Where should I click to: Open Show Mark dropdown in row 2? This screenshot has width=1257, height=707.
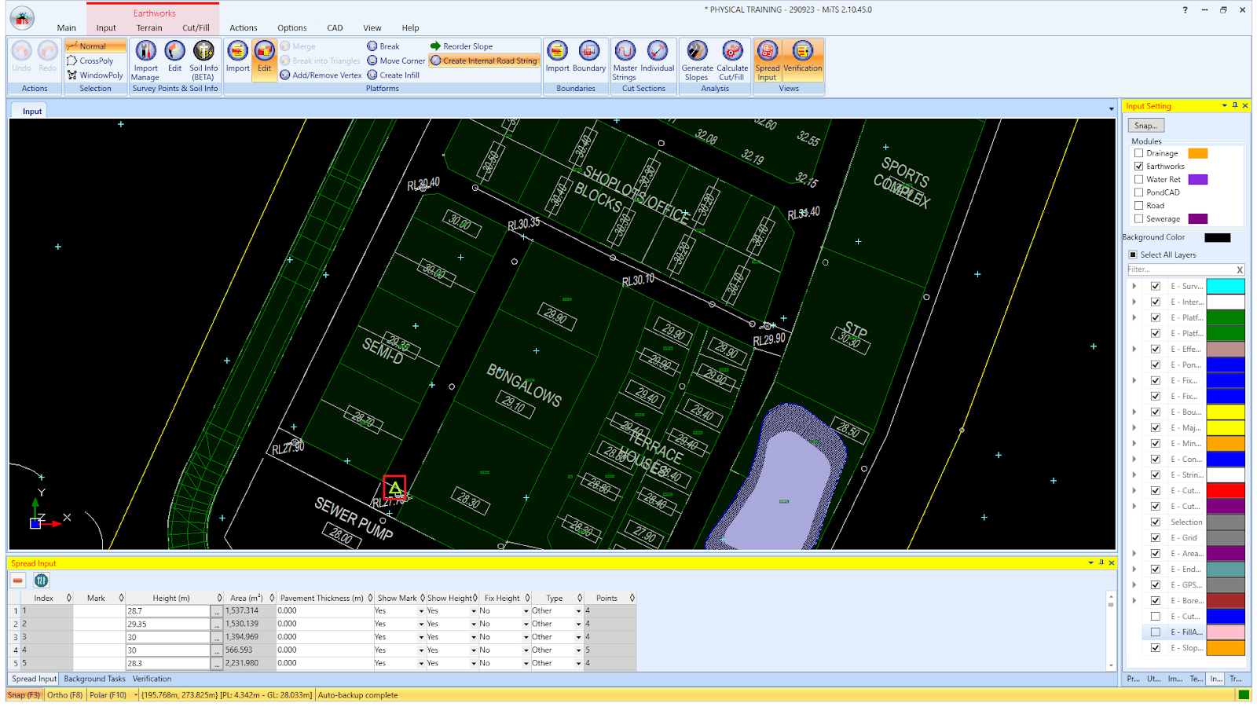[421, 624]
